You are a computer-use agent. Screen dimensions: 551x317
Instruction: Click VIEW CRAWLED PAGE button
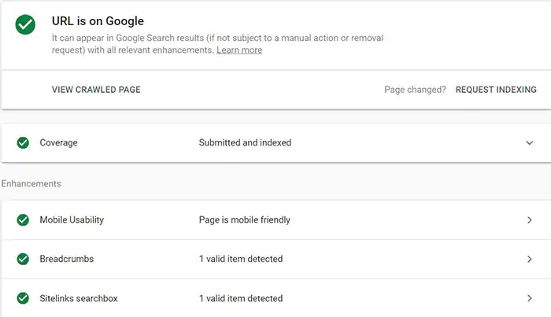(x=96, y=90)
